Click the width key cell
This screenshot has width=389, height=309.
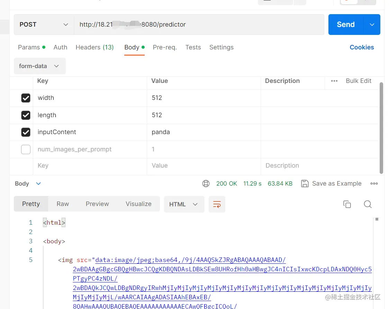(x=90, y=98)
